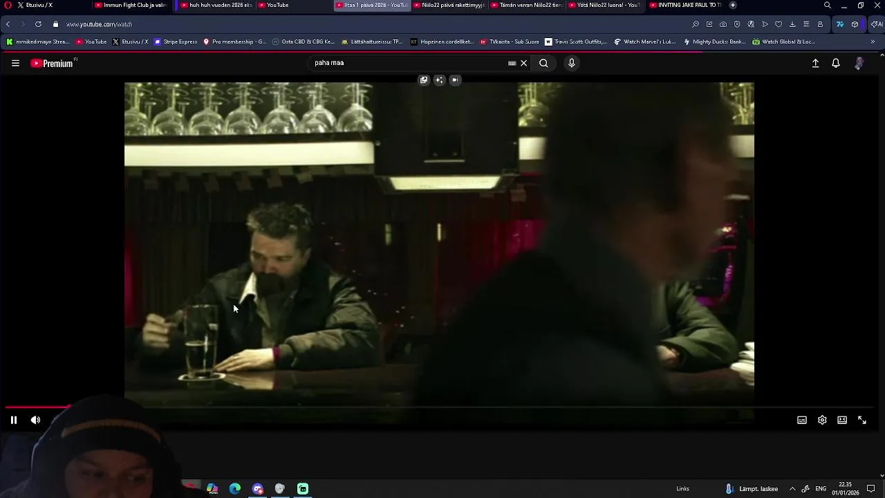885x498 pixels.
Task: Open the 'Watch Marvel's Luk...' bookmark
Action: 645,41
